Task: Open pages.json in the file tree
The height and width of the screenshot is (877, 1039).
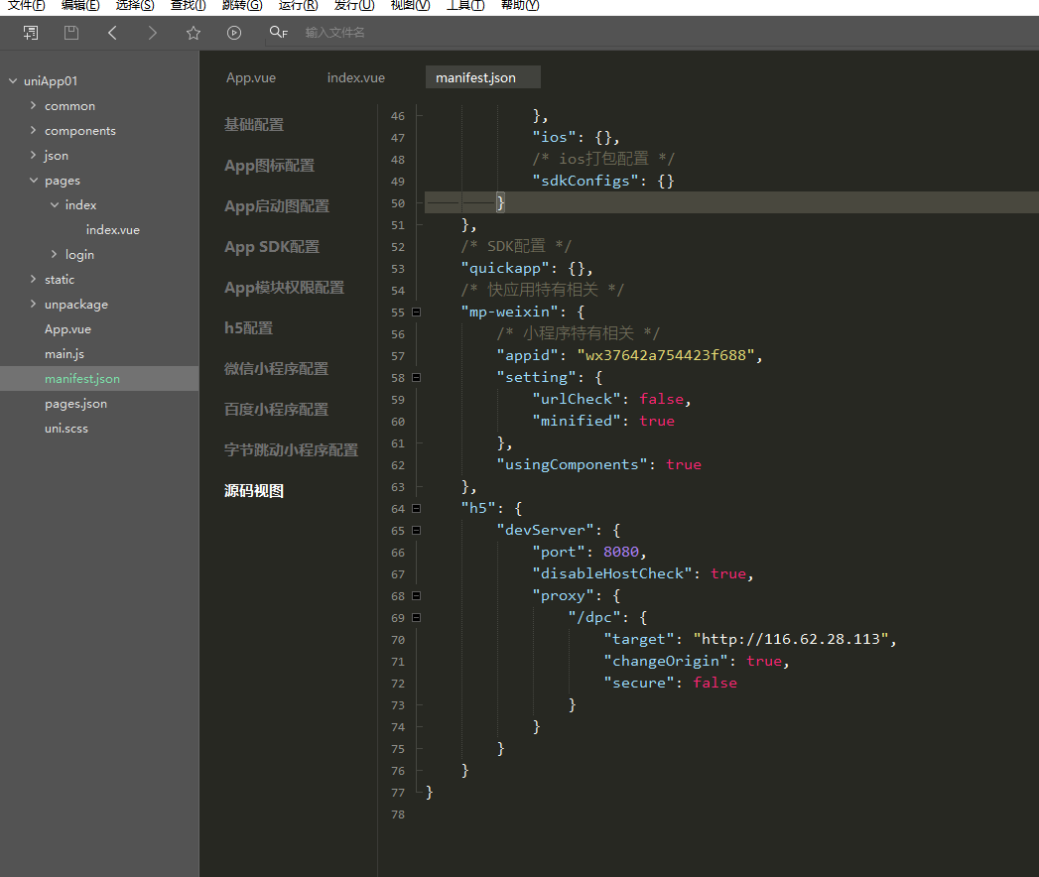Action: click(75, 404)
